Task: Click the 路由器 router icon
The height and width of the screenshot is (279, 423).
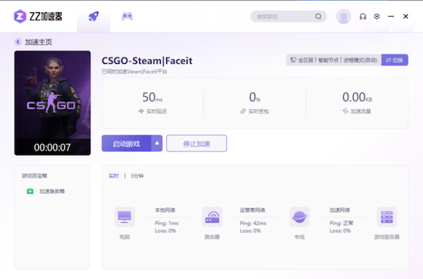Action: click(212, 217)
